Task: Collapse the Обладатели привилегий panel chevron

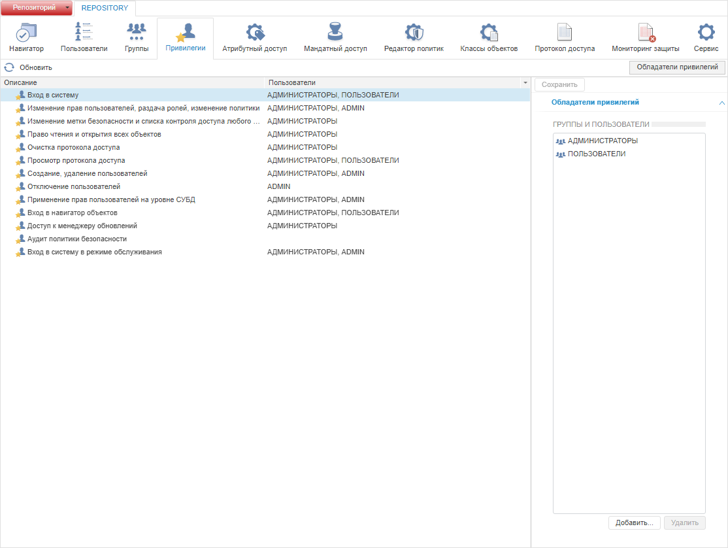Action: [721, 103]
